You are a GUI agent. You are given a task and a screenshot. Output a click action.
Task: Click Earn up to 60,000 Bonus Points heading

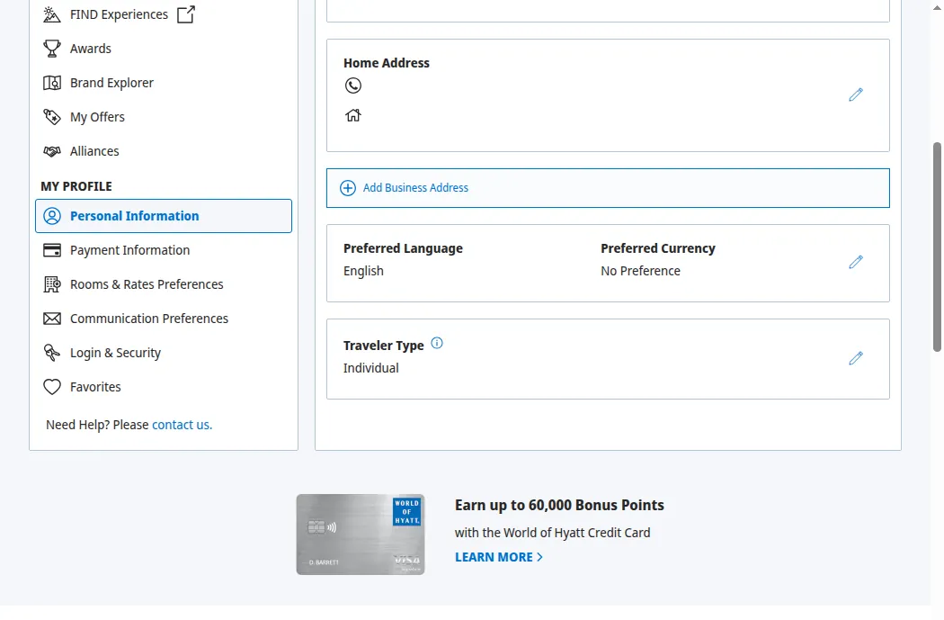tap(559, 505)
